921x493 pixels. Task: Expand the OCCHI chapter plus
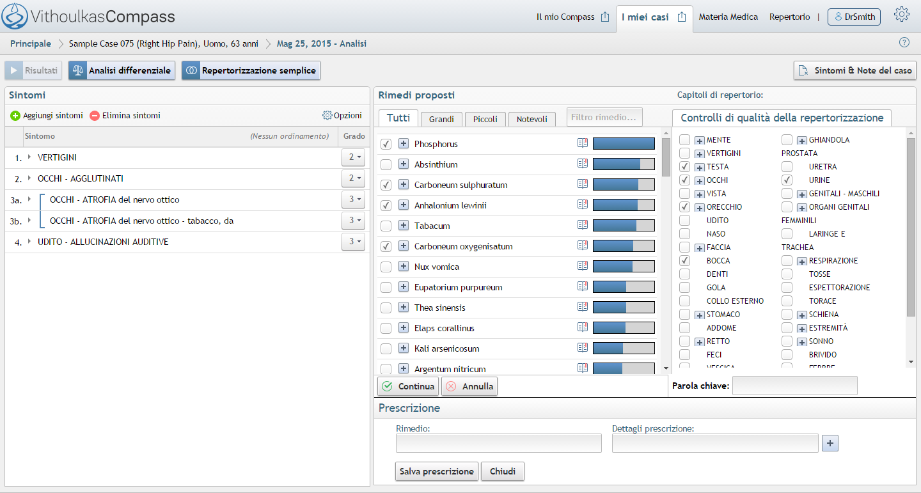(700, 180)
